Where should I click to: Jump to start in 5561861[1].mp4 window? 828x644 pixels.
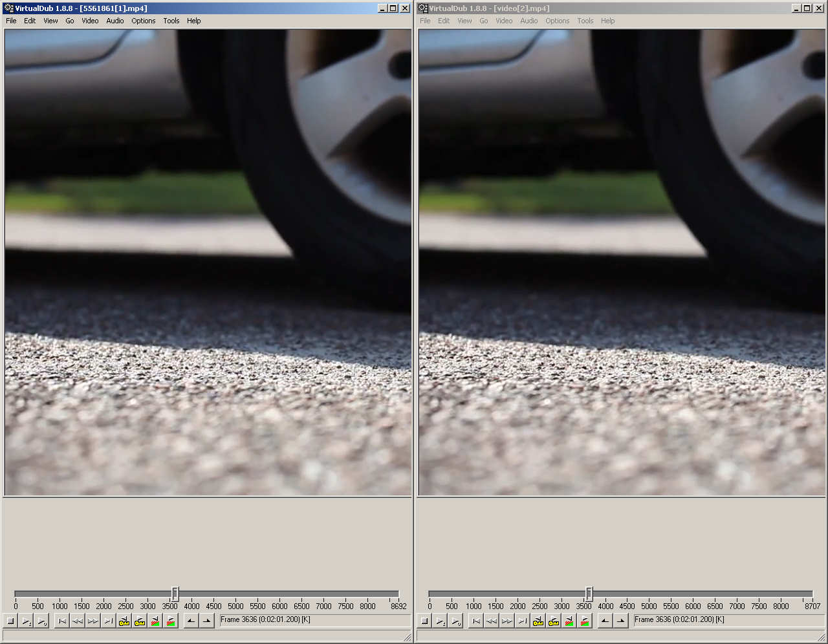tap(62, 621)
